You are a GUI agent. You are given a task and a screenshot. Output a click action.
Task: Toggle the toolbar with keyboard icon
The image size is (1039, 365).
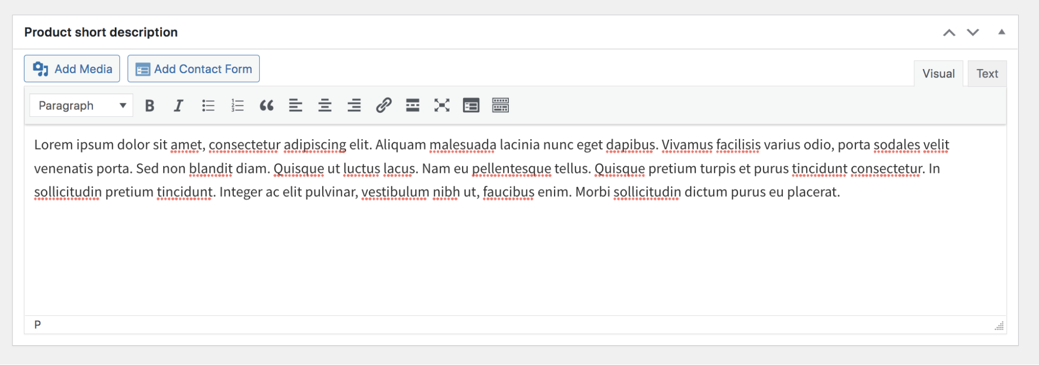(501, 106)
